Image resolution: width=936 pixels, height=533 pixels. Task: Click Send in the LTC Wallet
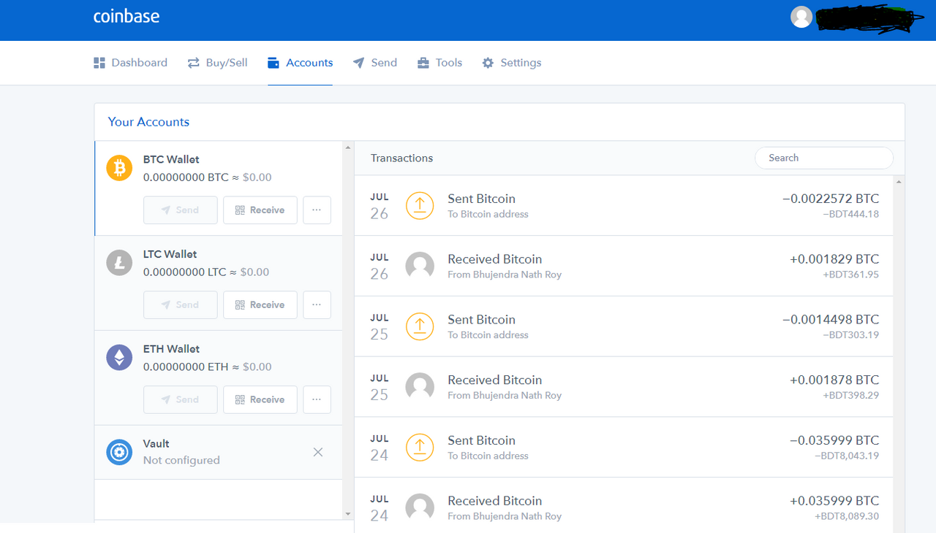[x=181, y=305]
